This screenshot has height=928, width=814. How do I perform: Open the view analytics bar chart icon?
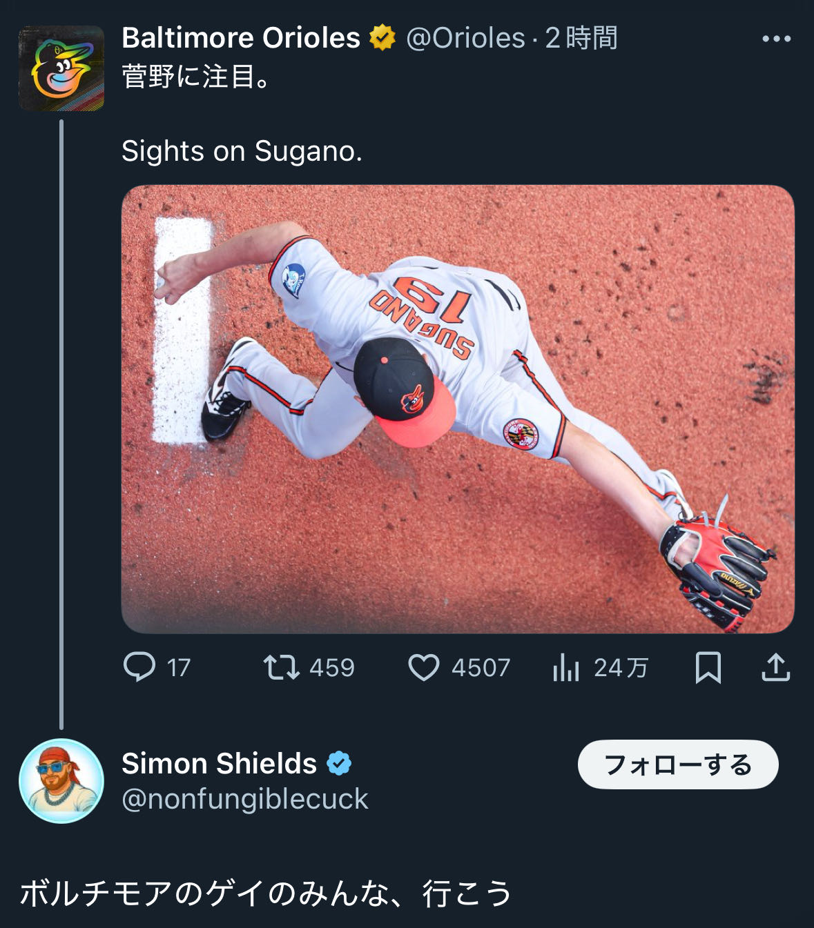click(565, 667)
